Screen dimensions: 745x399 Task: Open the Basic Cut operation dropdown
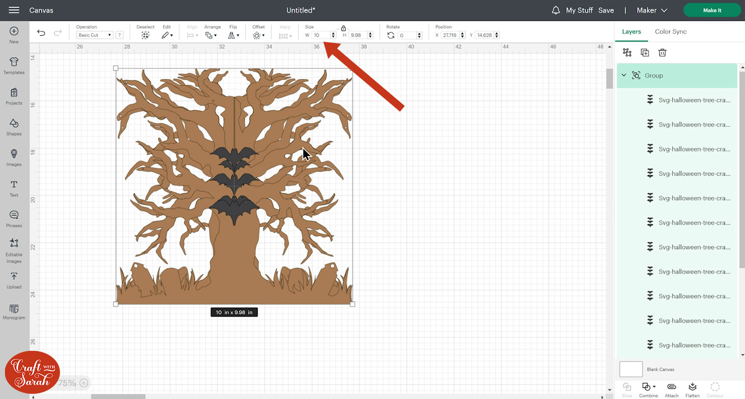94,35
